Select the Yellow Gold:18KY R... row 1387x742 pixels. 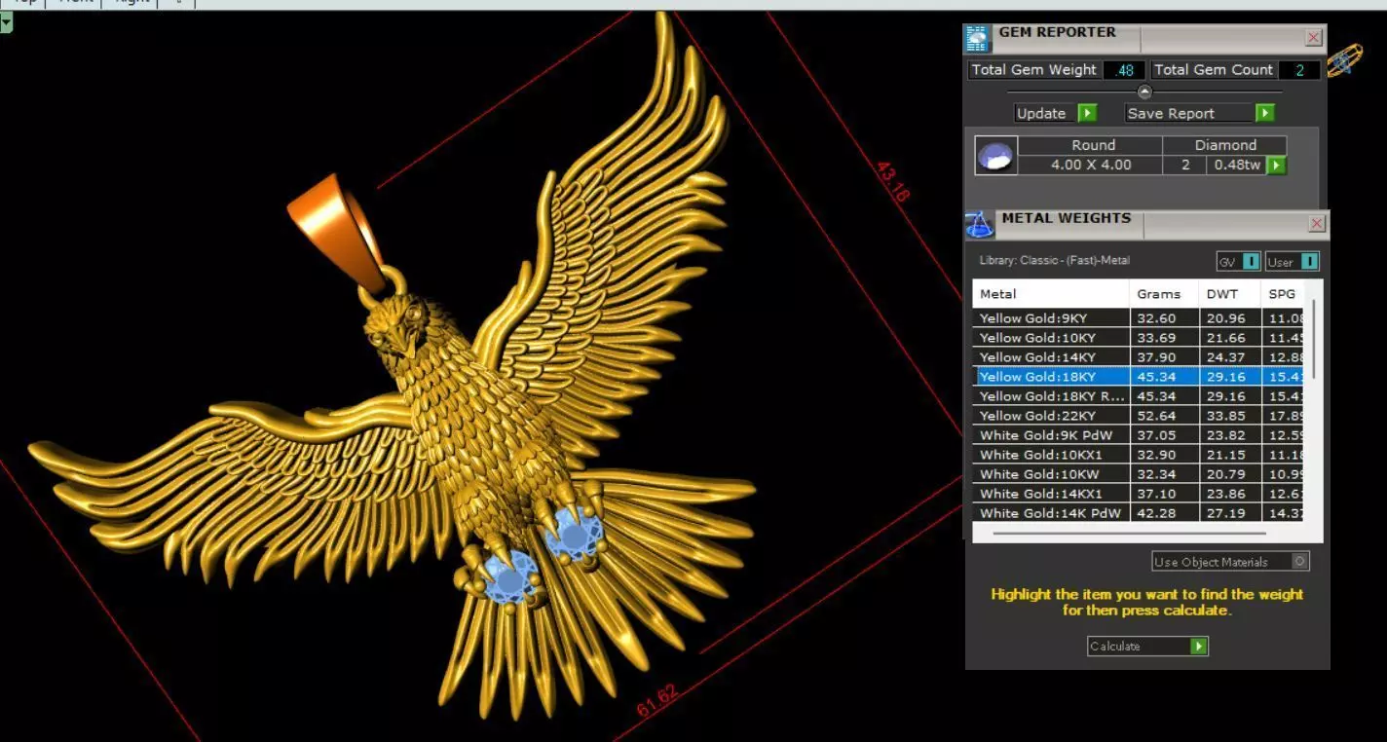1138,396
